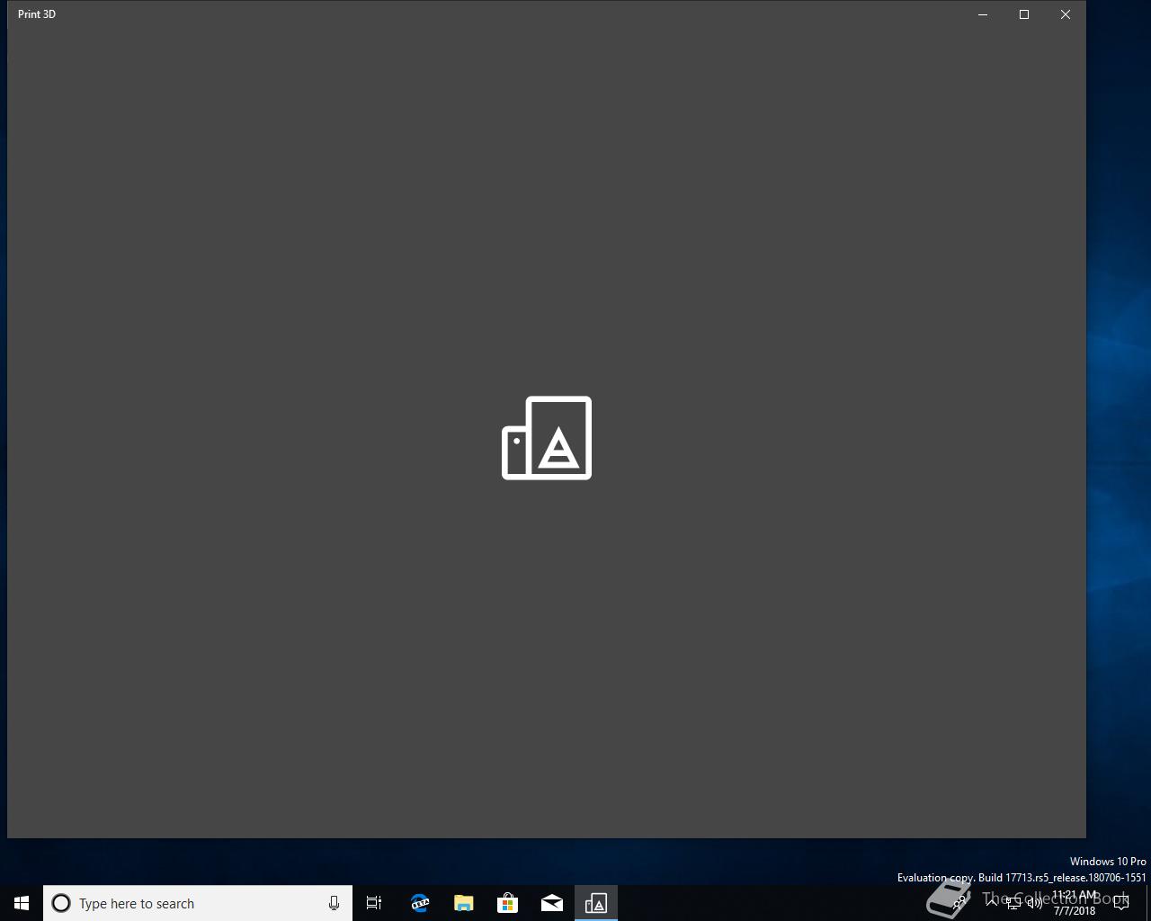Select Print 3D taskbar button
This screenshot has height=921, width=1151.
(595, 903)
